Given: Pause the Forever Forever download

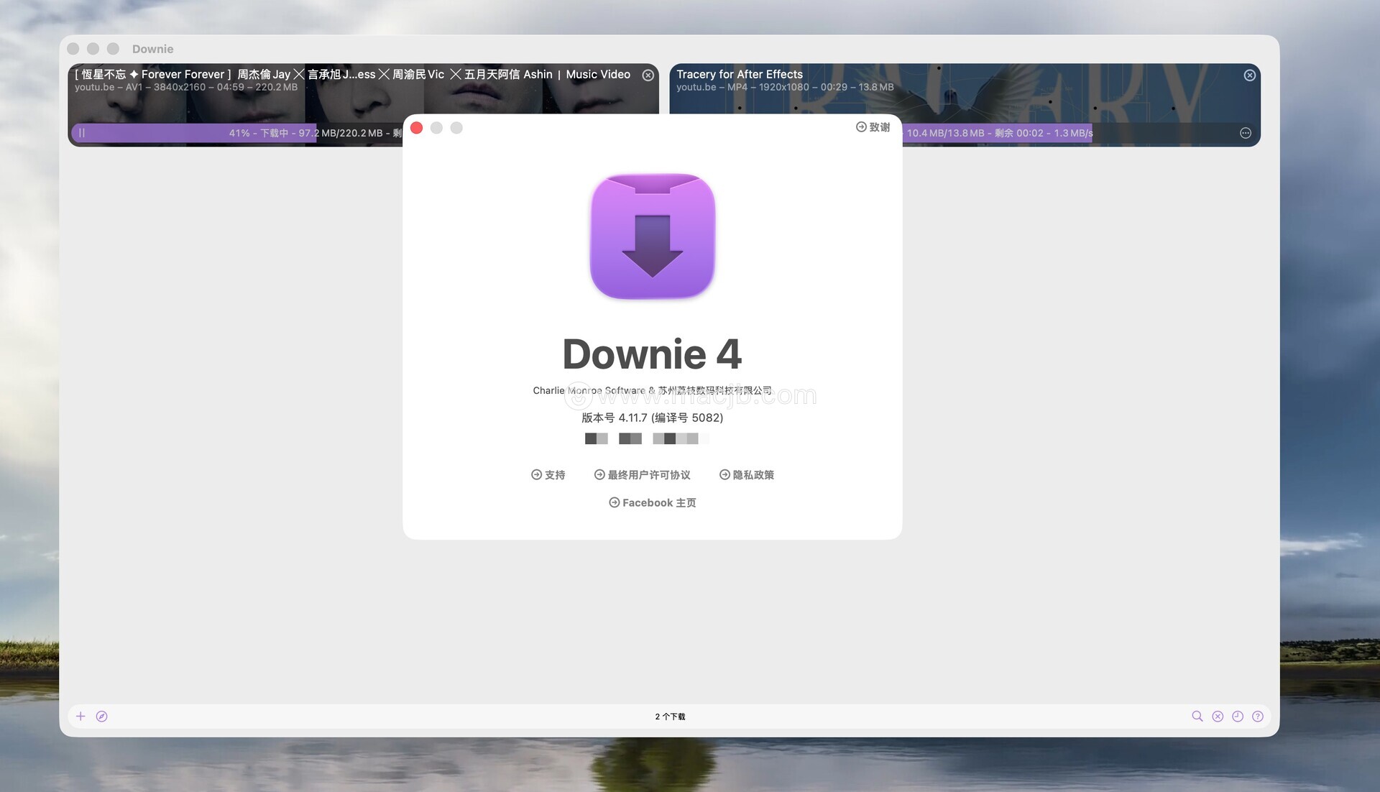Looking at the screenshot, I should (82, 133).
